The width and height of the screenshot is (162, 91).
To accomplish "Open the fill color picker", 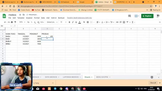I will [x=84, y=22].
